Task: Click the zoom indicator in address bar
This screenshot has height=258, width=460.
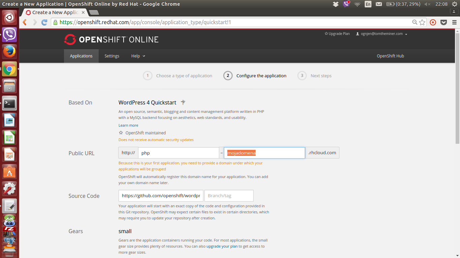Action: pyautogui.click(x=415, y=22)
